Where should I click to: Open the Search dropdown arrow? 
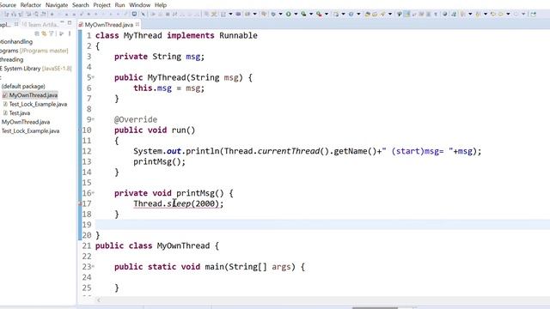point(389,14)
